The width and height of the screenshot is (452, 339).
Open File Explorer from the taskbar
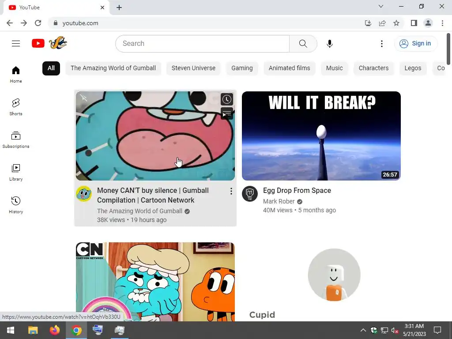tap(33, 330)
